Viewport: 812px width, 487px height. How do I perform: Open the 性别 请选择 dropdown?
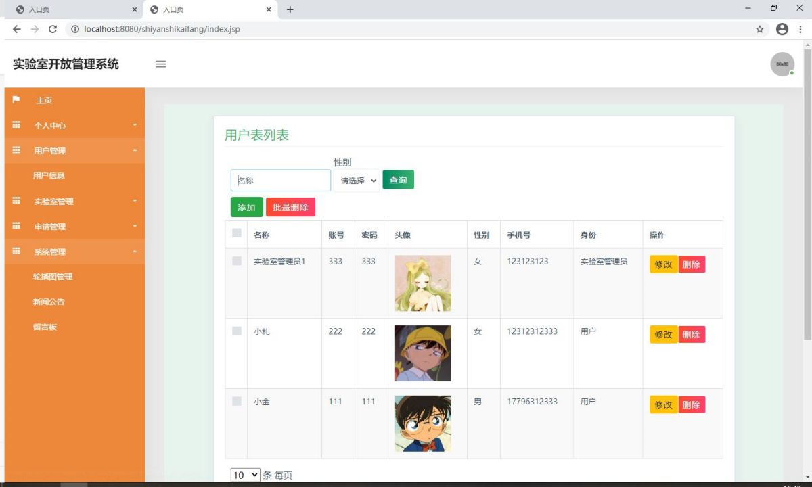click(x=357, y=181)
